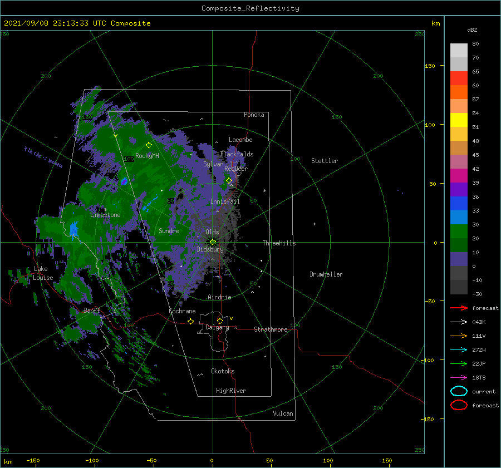Click the Composite_Reflectivity title
Image resolution: width=501 pixels, height=468 pixels.
pos(250,8)
